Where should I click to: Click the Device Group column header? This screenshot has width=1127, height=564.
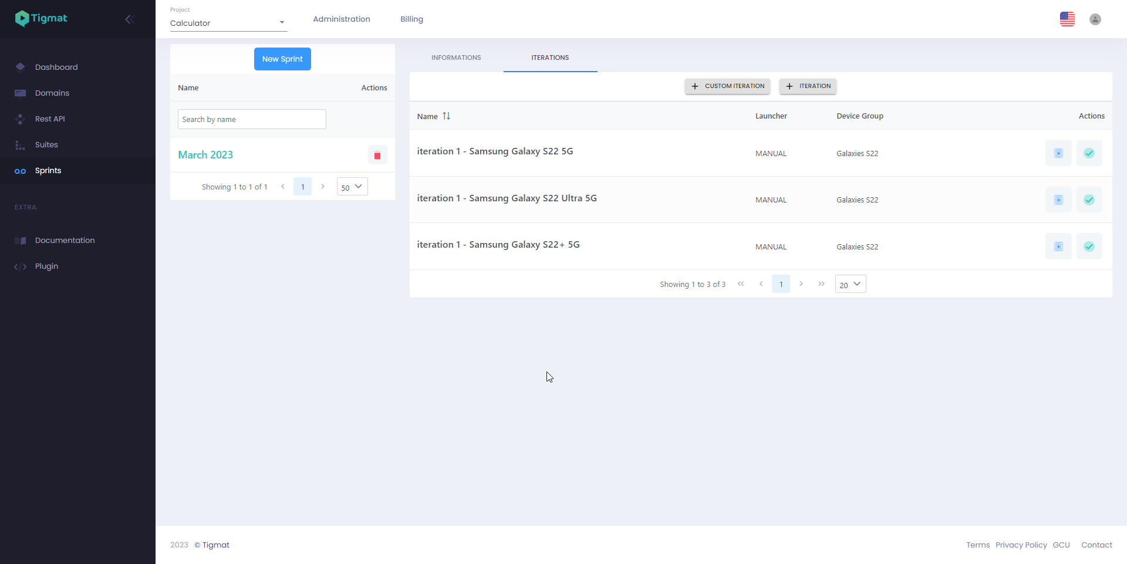[860, 116]
